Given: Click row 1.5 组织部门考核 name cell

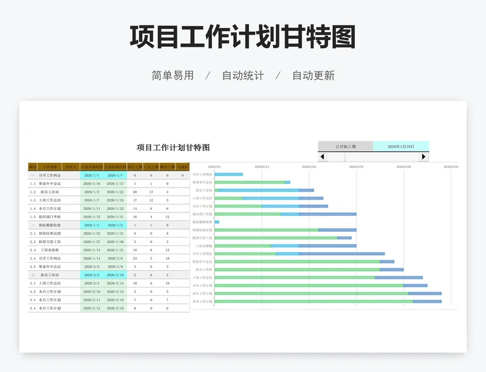Looking at the screenshot, I should tap(50, 217).
